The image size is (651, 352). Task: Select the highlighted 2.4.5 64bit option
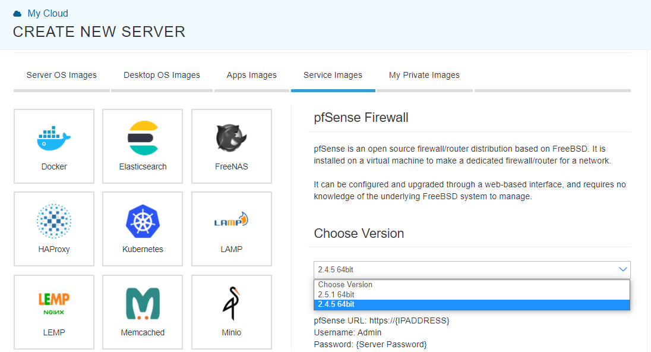(472, 304)
